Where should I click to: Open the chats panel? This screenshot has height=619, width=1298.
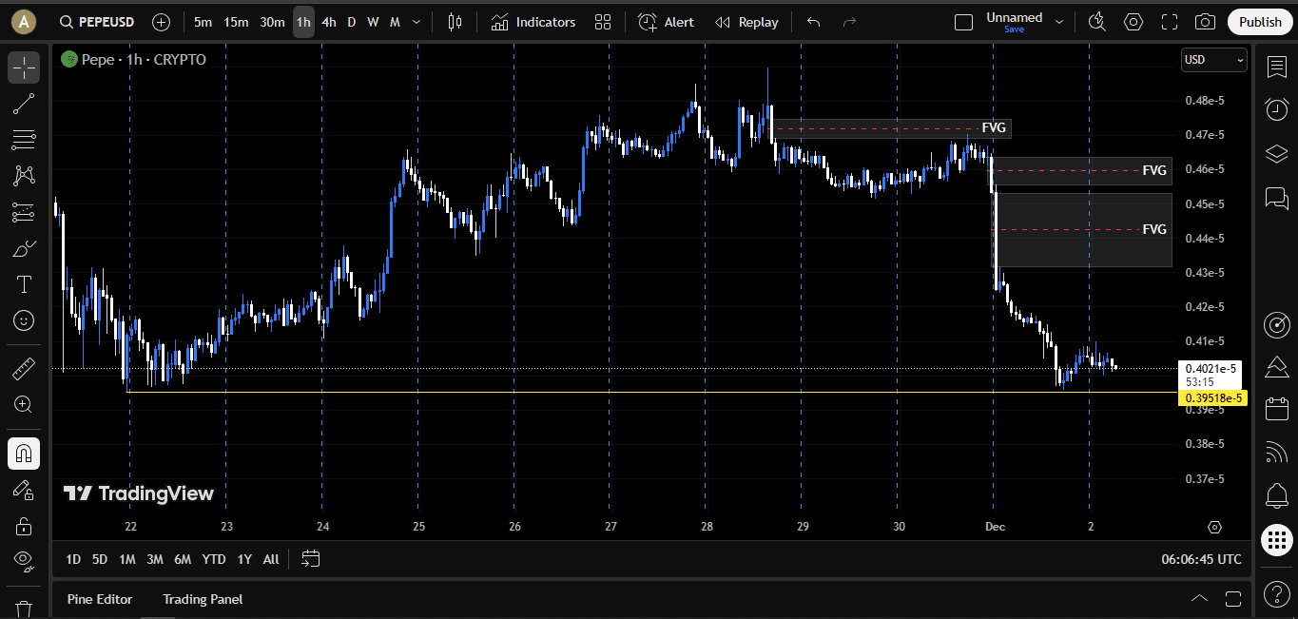click(1276, 197)
